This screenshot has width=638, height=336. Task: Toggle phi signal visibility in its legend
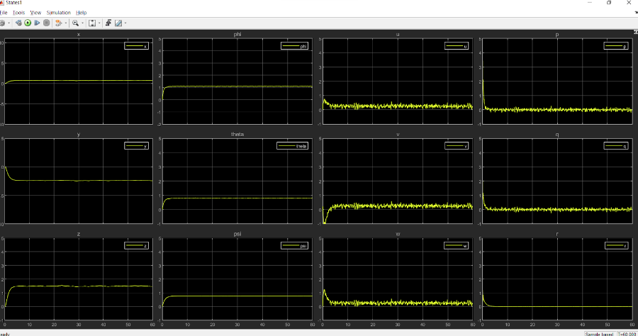point(295,46)
